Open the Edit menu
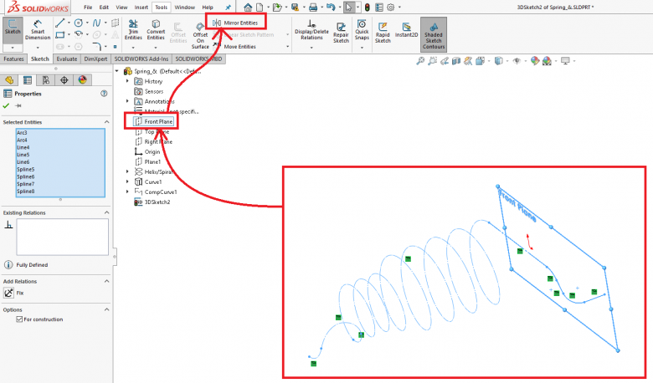Image resolution: width=653 pixels, height=383 pixels. (104, 7)
